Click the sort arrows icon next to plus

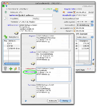coord(15,69)
